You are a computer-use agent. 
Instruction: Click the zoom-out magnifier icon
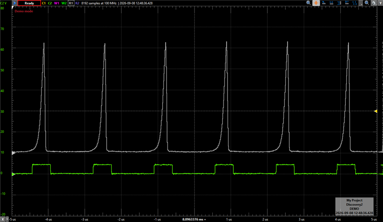pos(366,3)
